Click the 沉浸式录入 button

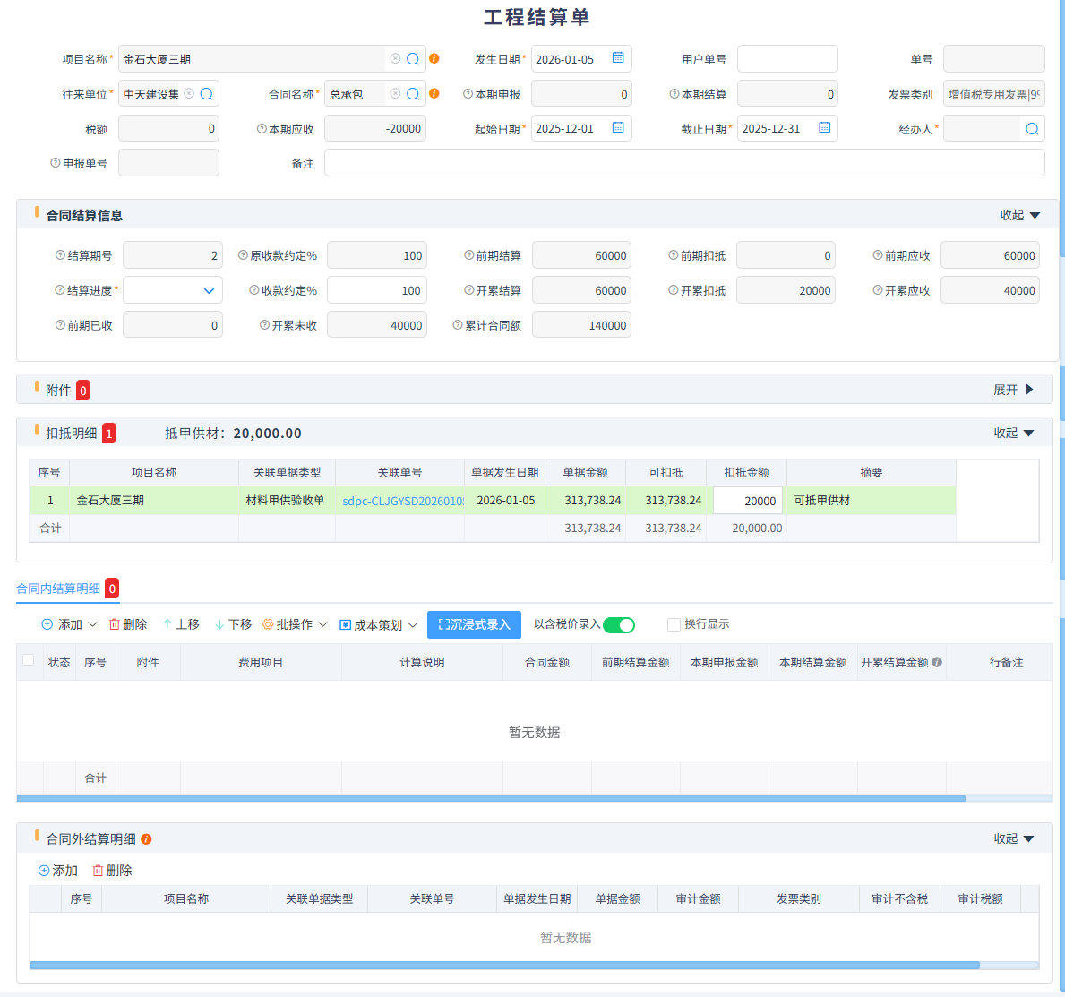click(474, 624)
